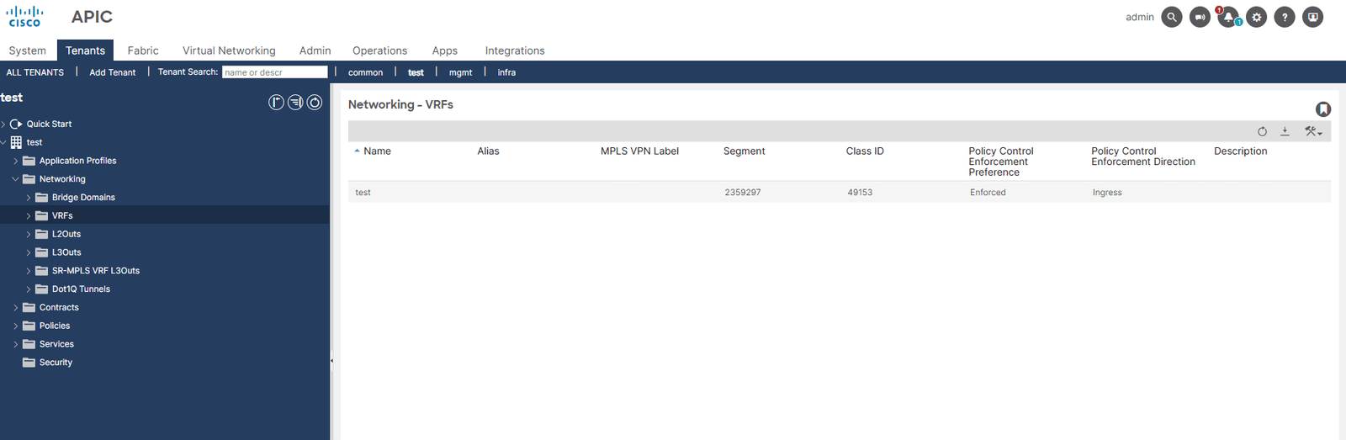Open the search icon next to admin
The width and height of the screenshot is (1346, 440).
point(1171,17)
